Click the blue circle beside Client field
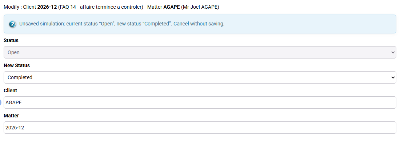The image size is (400, 141). (x=0, y=102)
